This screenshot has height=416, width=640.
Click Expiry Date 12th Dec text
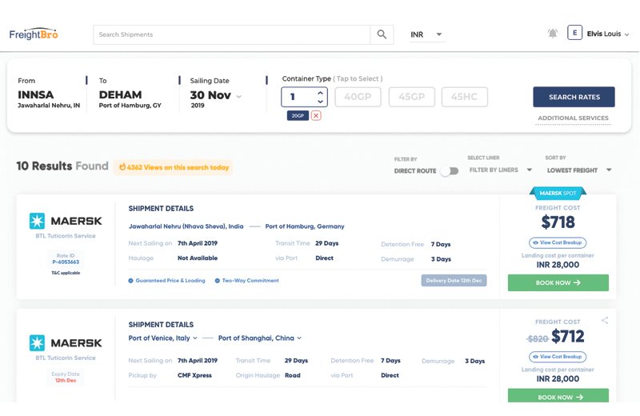[x=66, y=377]
